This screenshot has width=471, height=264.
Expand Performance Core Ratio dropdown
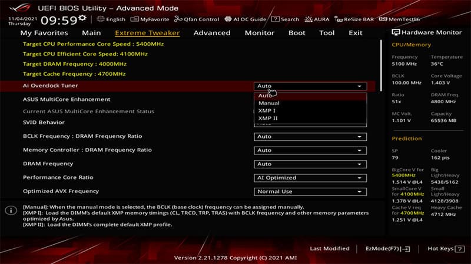click(x=310, y=178)
